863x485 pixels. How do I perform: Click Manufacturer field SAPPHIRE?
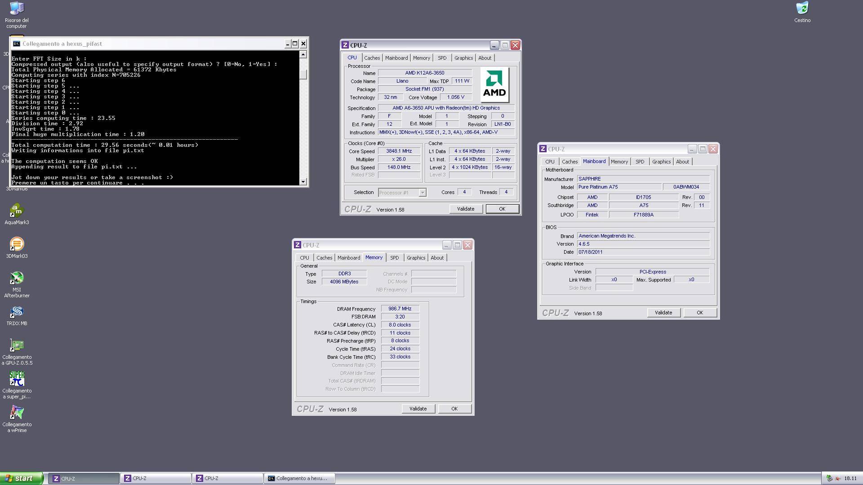643,179
